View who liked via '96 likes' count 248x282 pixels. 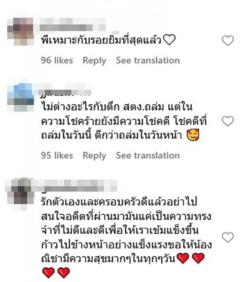point(57,60)
